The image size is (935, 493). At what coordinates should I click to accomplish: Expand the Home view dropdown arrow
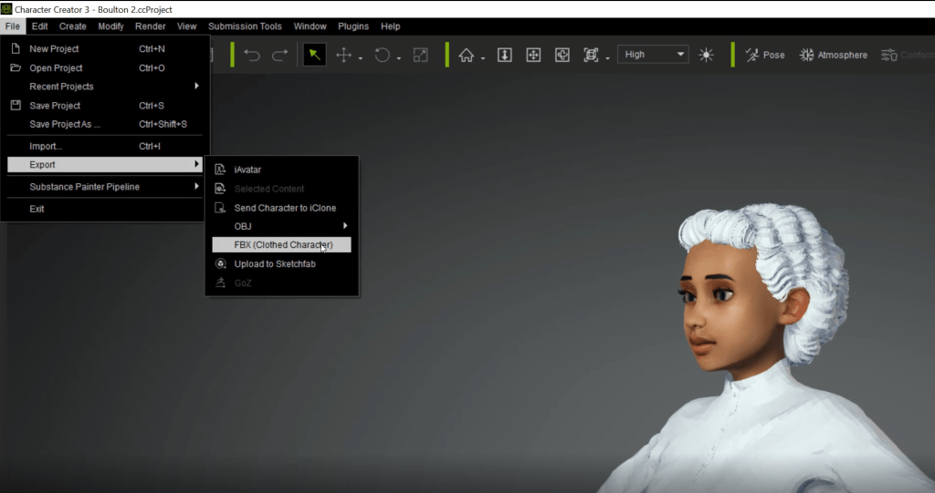coord(483,57)
